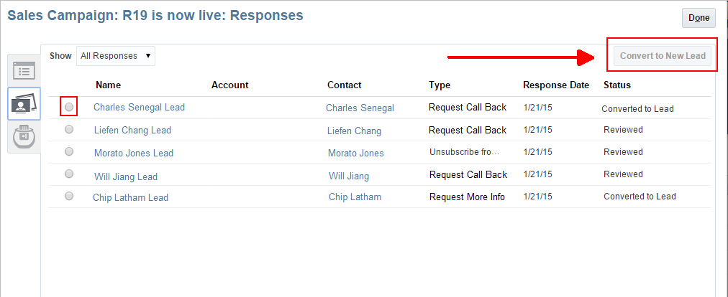Open the Liefen Chang contact link
This screenshot has width=728, height=297.
(x=354, y=131)
